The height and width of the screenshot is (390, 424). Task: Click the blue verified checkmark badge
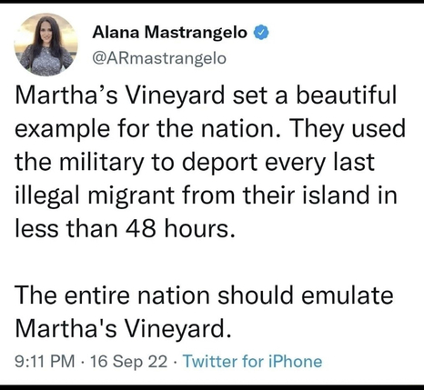(x=261, y=33)
